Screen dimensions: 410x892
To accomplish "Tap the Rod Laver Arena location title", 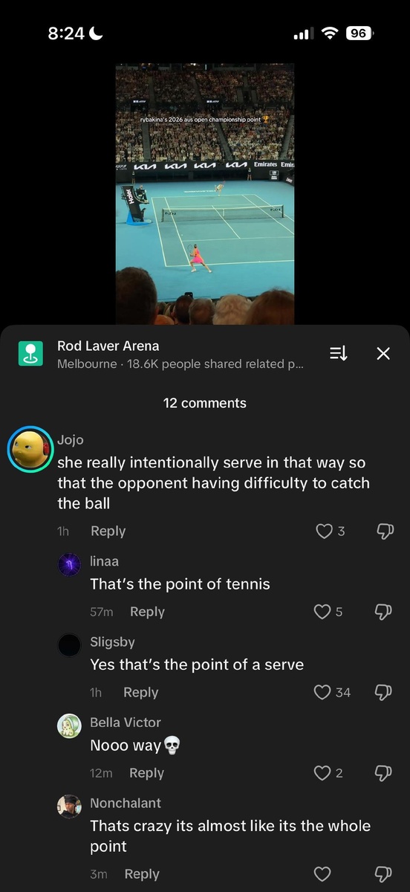I will click(108, 346).
